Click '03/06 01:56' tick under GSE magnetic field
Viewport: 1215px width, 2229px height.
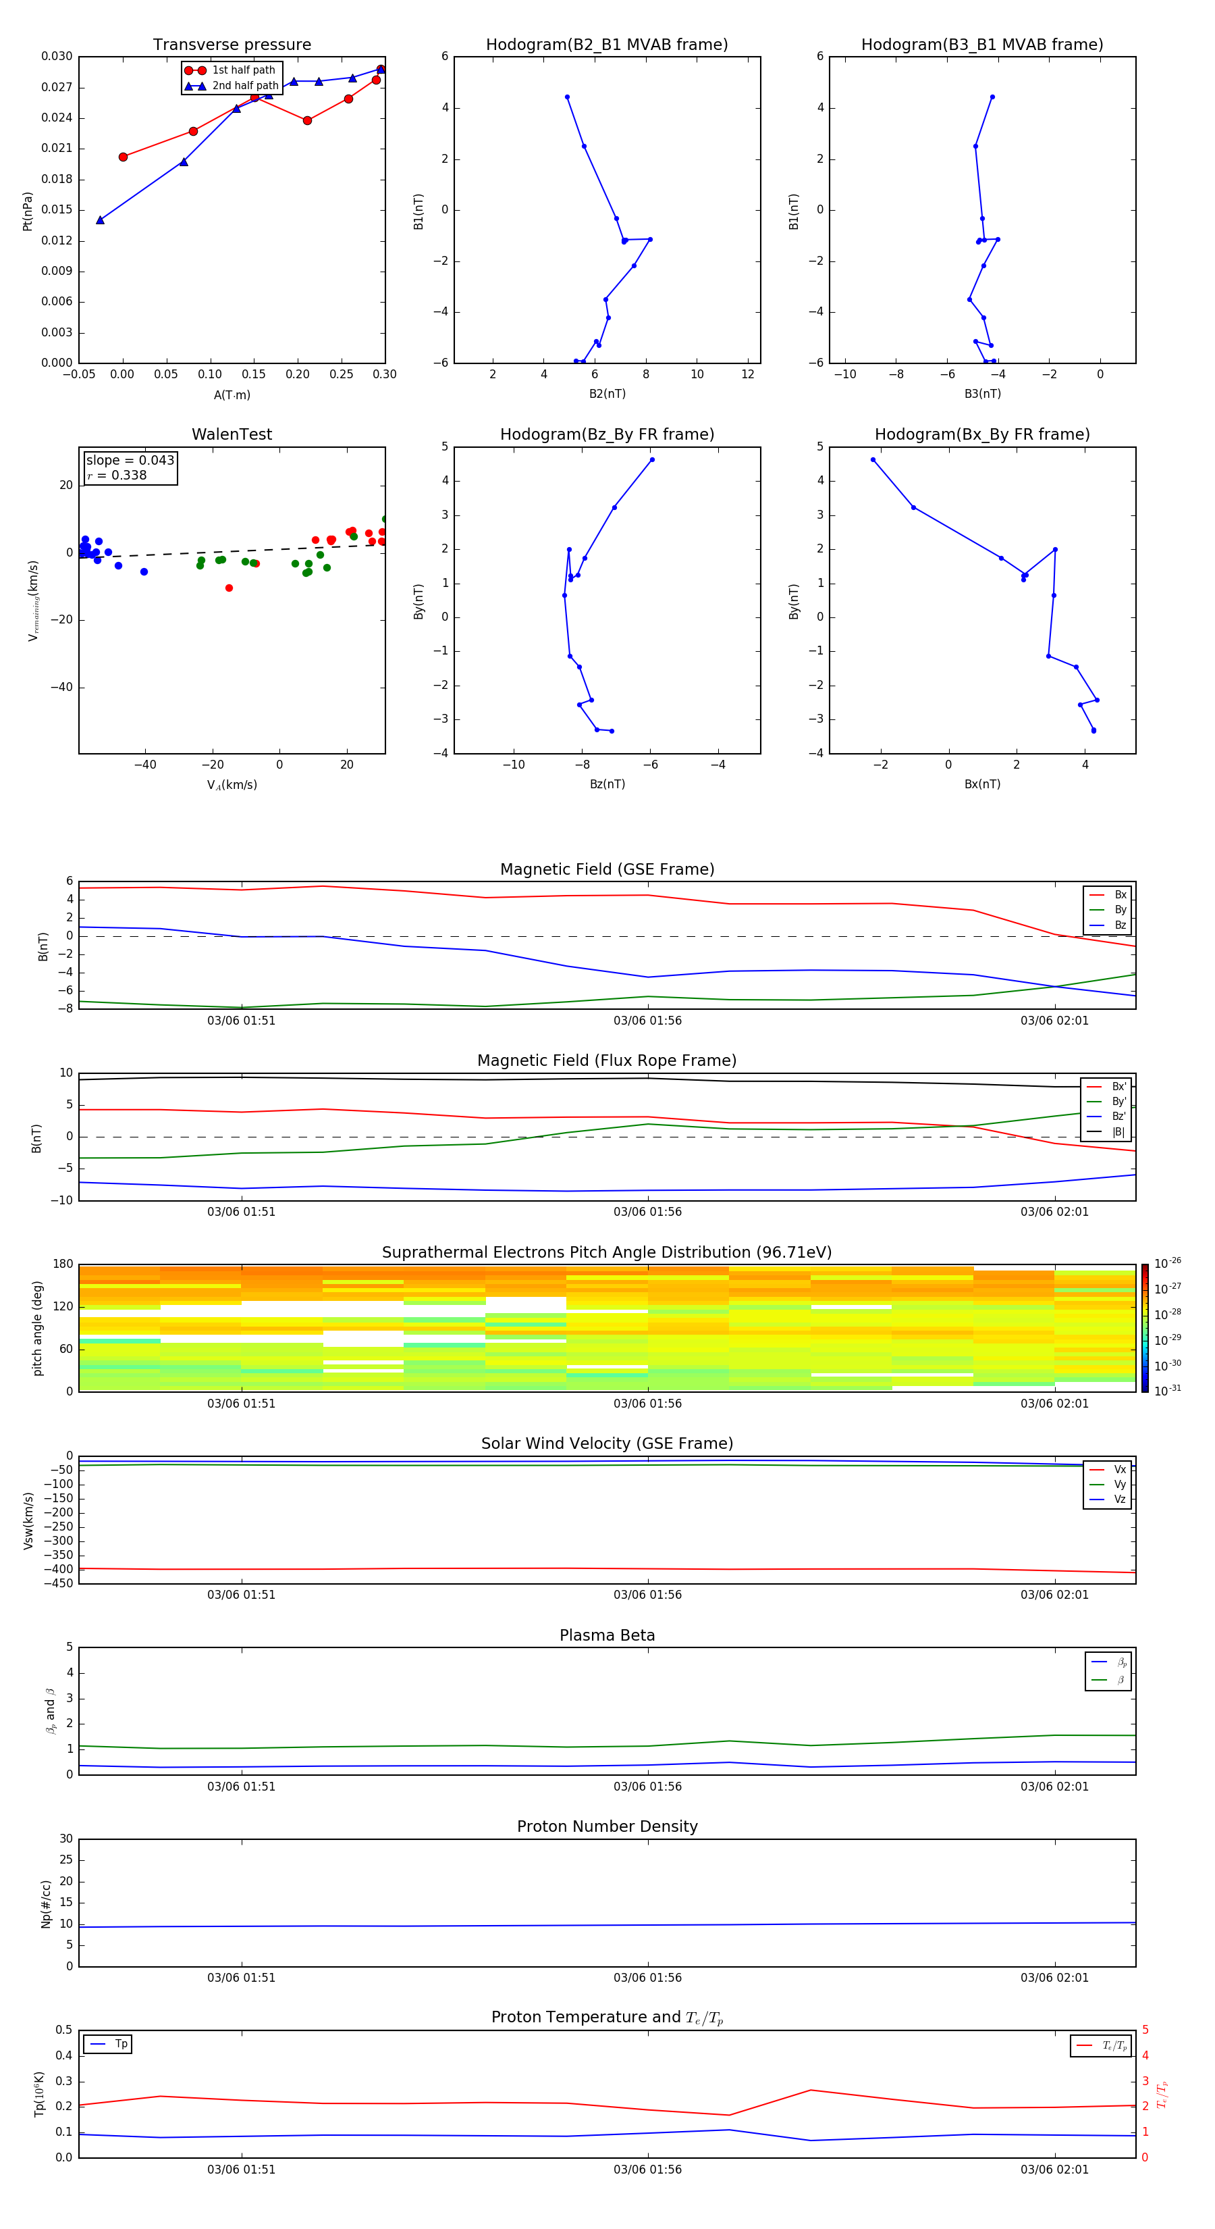pyautogui.click(x=648, y=1021)
